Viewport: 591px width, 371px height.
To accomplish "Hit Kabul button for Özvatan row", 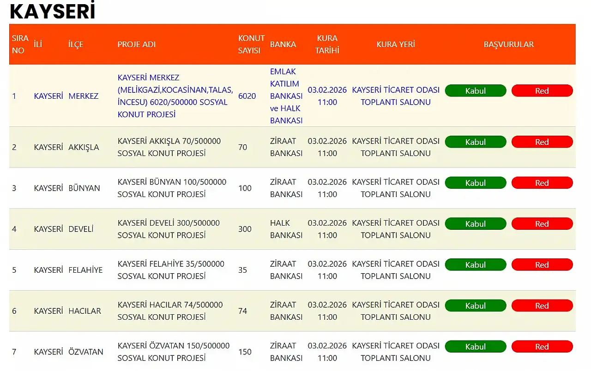I will 475,347.
